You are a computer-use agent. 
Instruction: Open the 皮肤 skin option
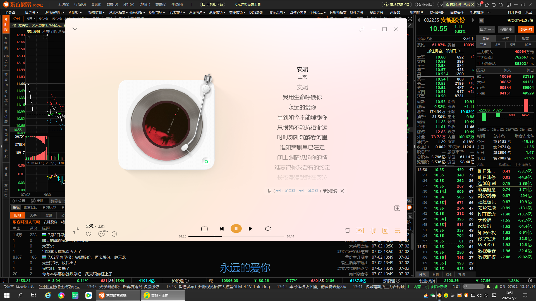tap(37, 201)
